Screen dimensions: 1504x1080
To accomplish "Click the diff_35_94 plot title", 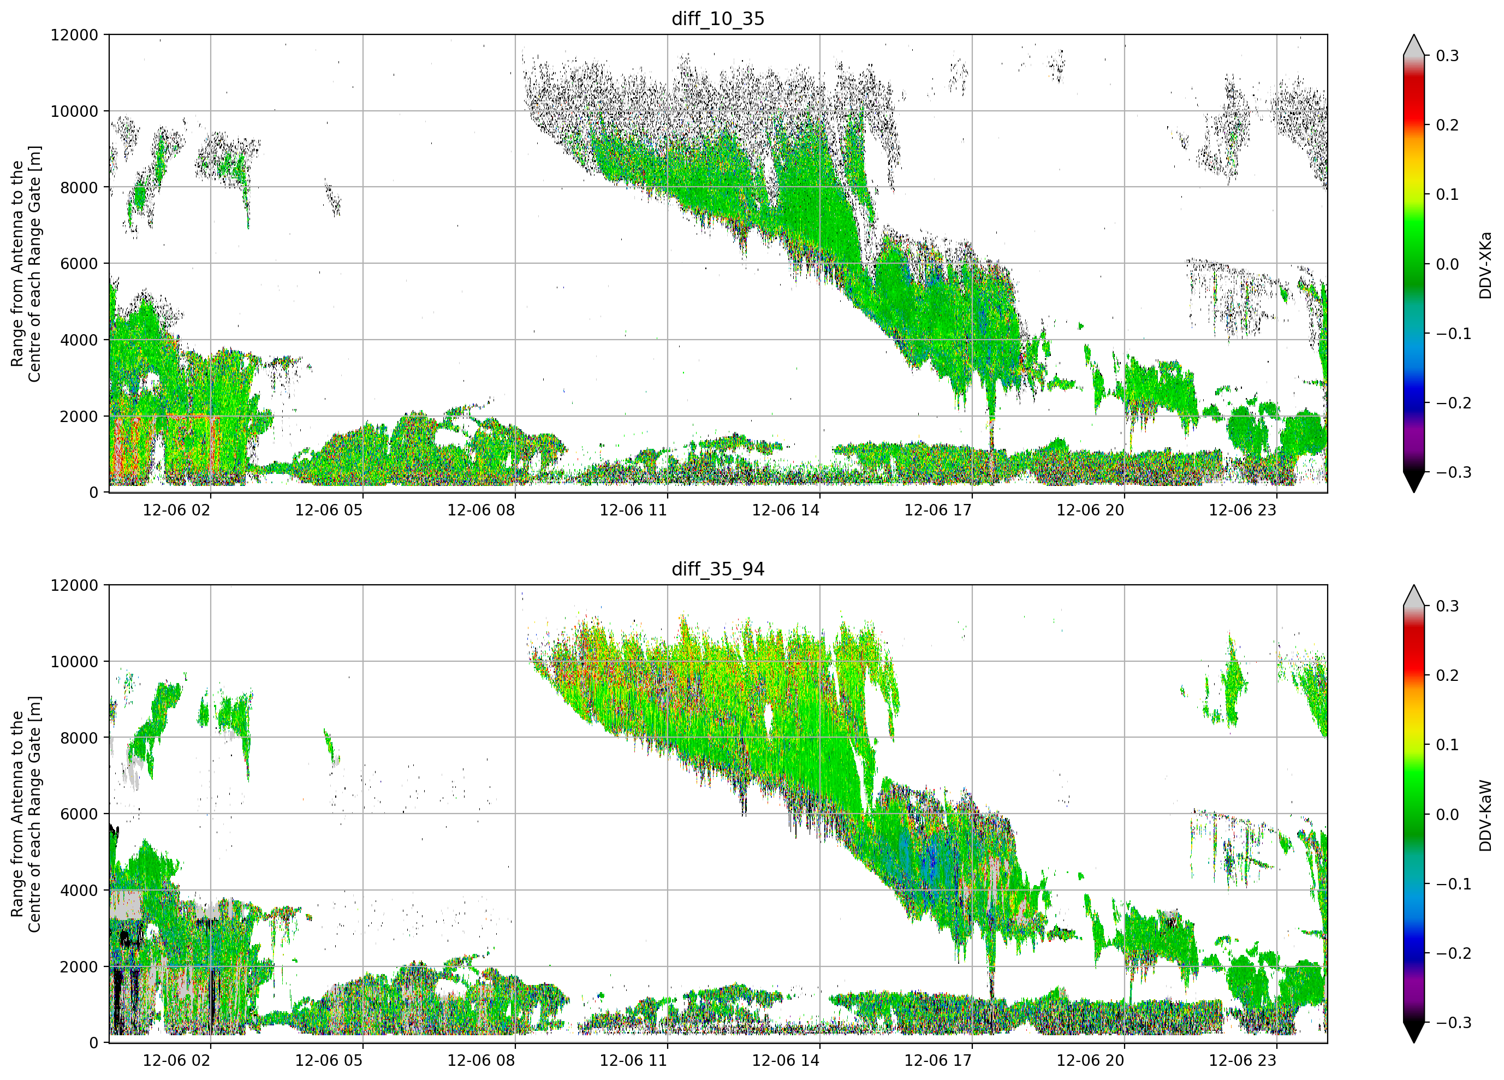I will pyautogui.click(x=718, y=569).
